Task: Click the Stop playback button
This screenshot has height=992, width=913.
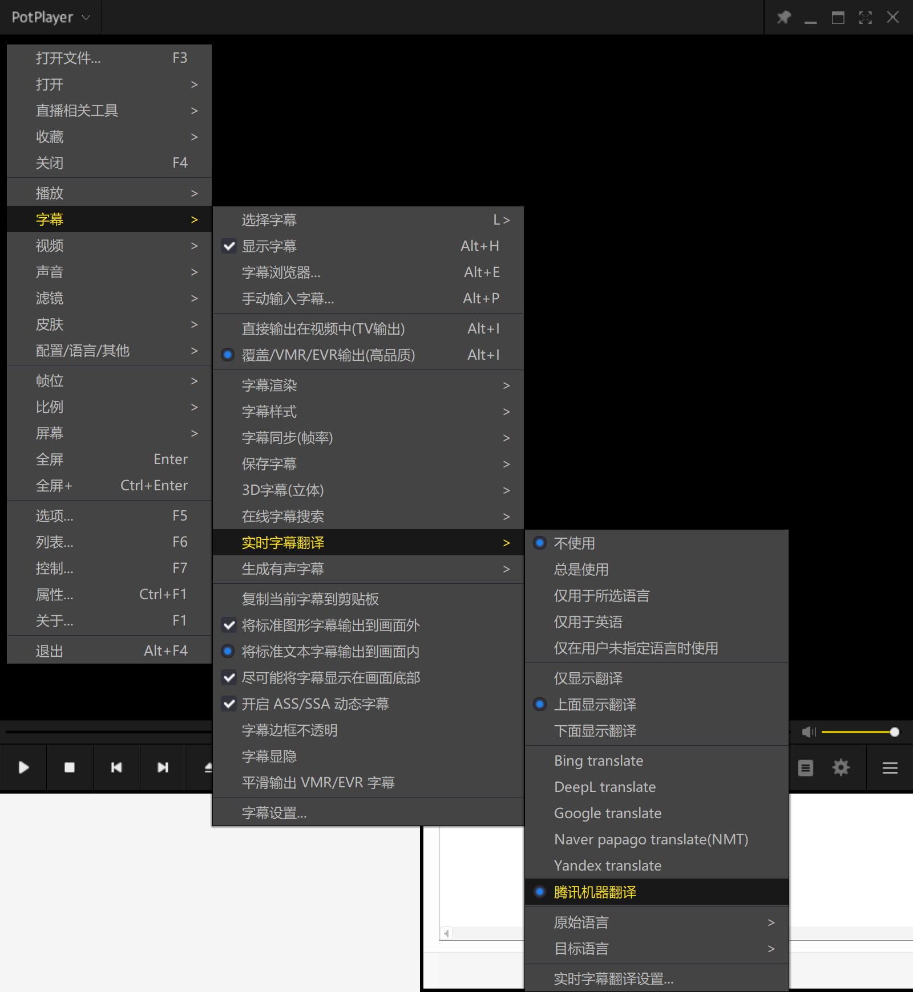Action: point(70,767)
